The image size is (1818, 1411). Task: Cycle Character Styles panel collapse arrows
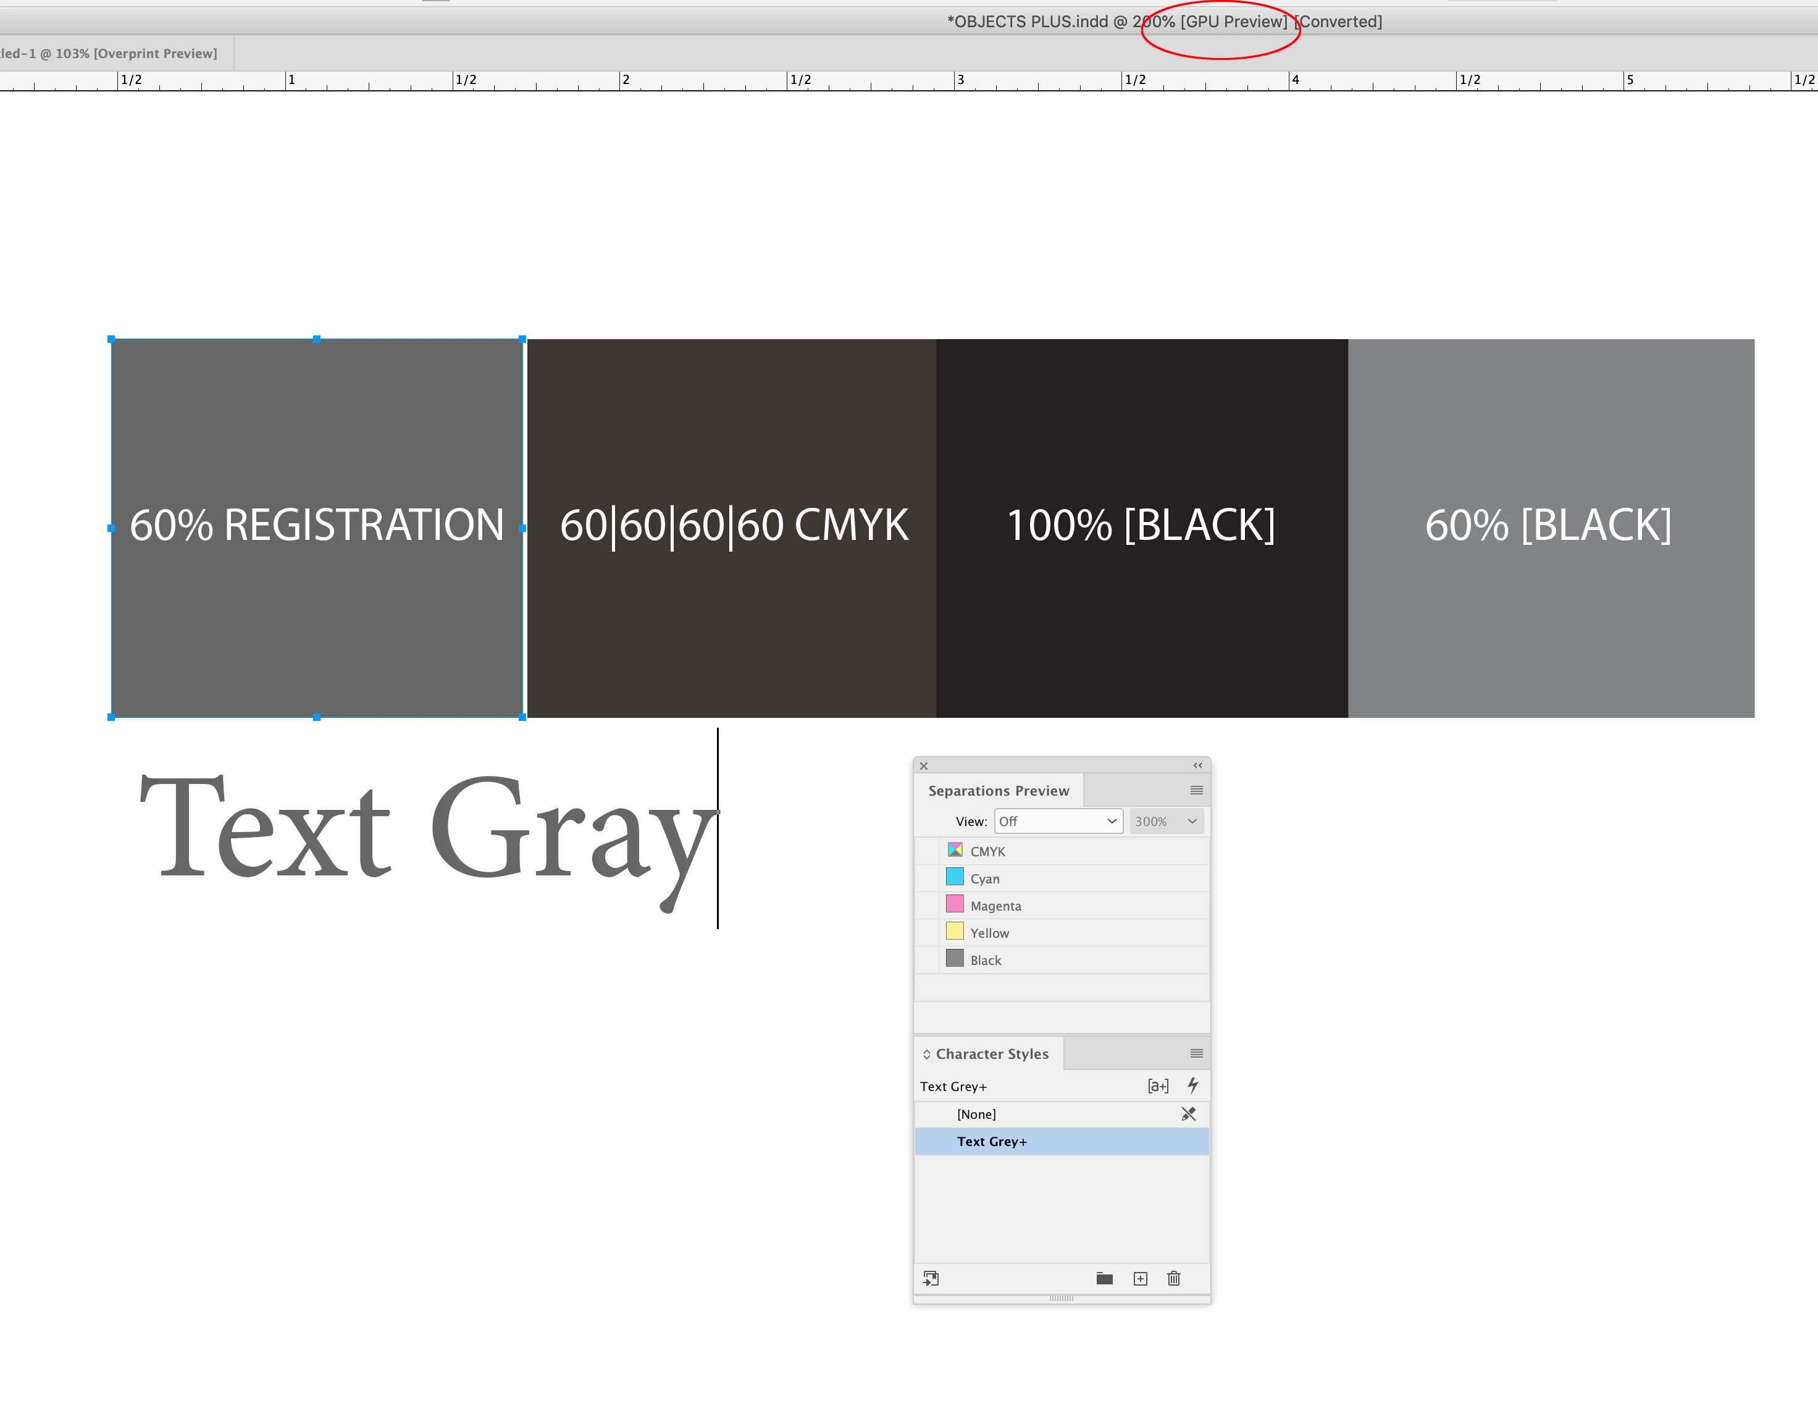tap(926, 1055)
